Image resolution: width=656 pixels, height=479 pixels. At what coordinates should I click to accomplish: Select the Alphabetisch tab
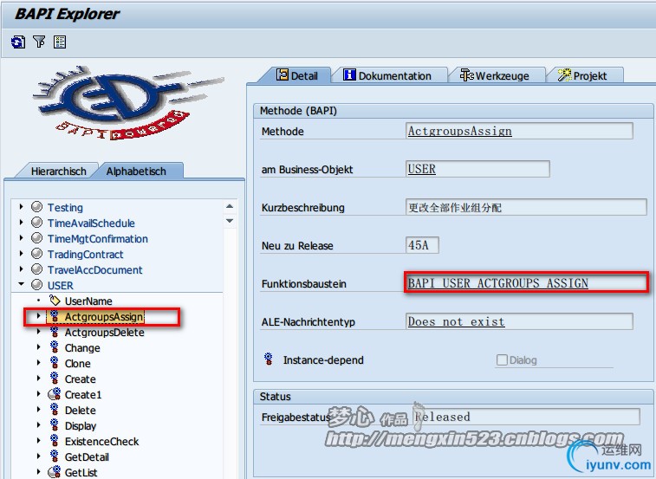coord(136,172)
